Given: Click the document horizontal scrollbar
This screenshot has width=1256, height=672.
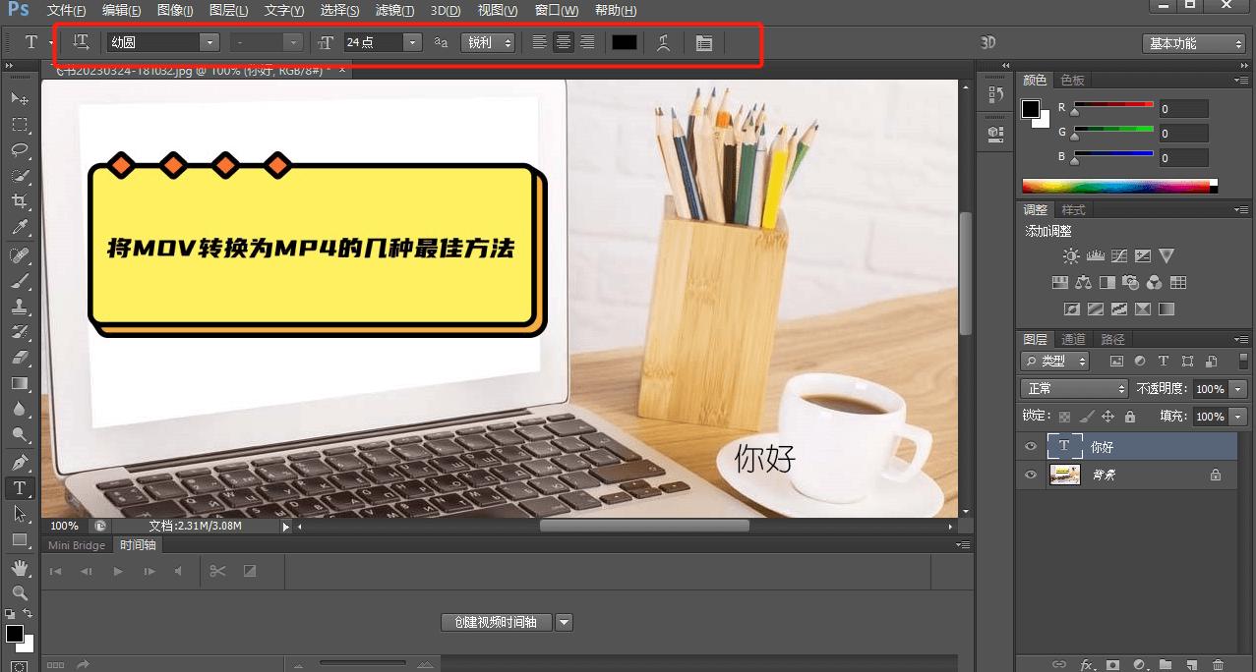Looking at the screenshot, I should tap(644, 526).
